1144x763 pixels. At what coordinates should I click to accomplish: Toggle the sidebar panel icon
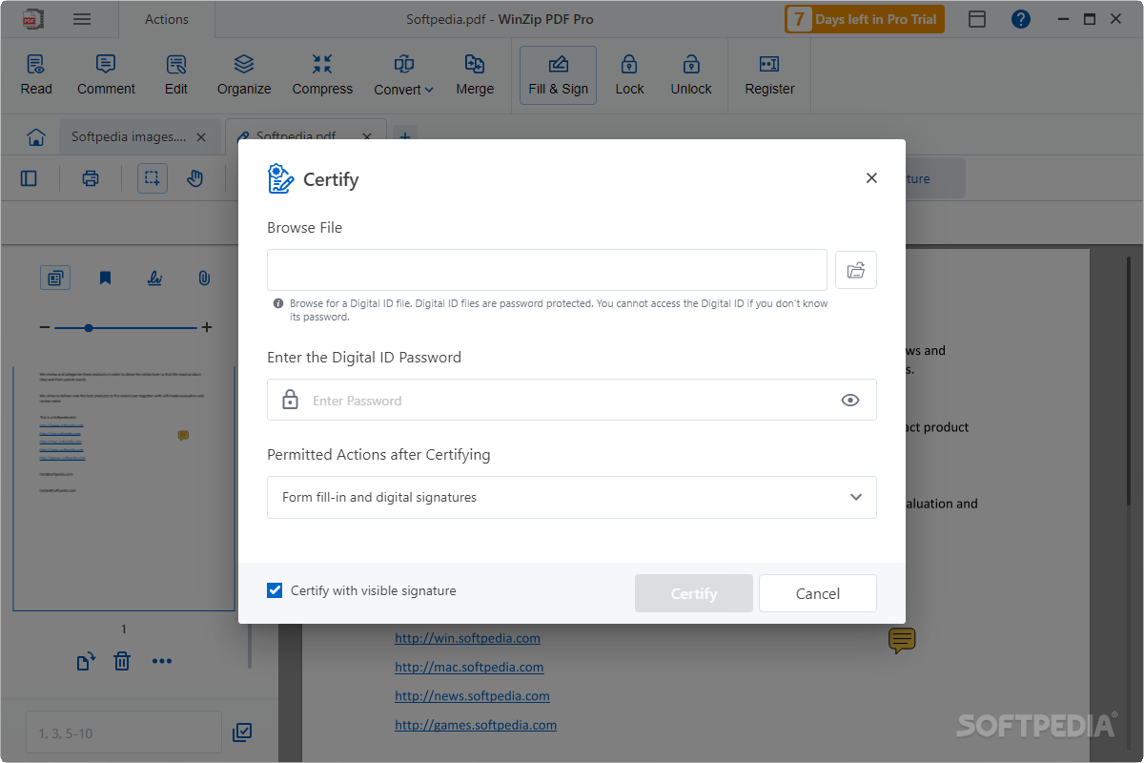pyautogui.click(x=29, y=178)
